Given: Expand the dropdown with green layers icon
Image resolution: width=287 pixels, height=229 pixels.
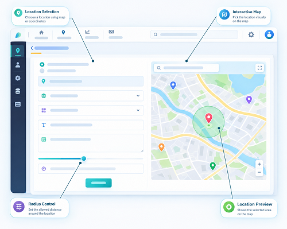Looking at the screenshot, I should (91, 96).
